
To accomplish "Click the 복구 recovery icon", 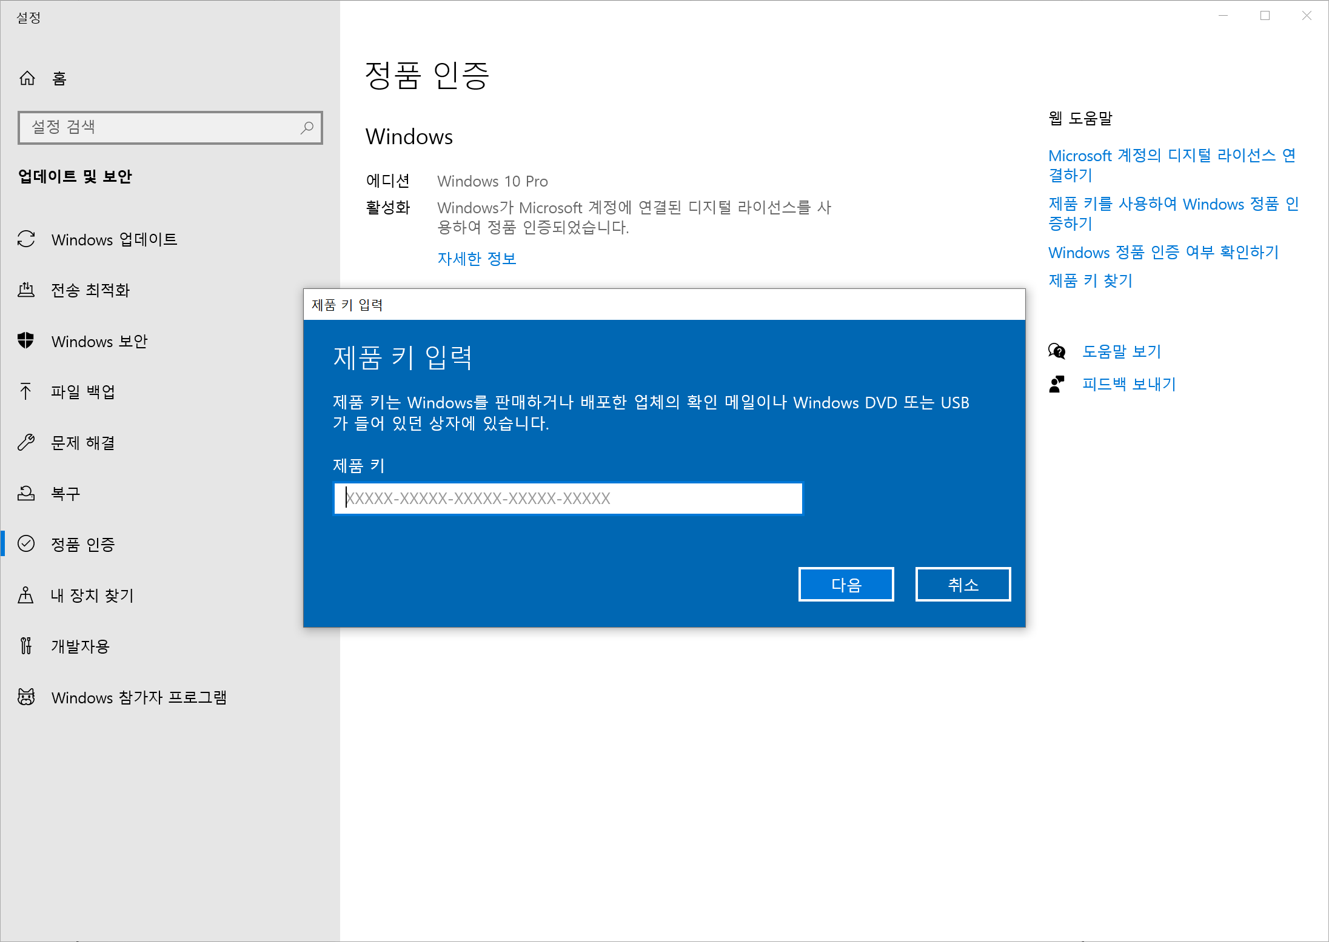I will pyautogui.click(x=26, y=493).
